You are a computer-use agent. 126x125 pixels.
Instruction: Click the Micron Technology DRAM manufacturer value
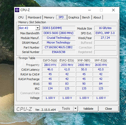click(59, 42)
